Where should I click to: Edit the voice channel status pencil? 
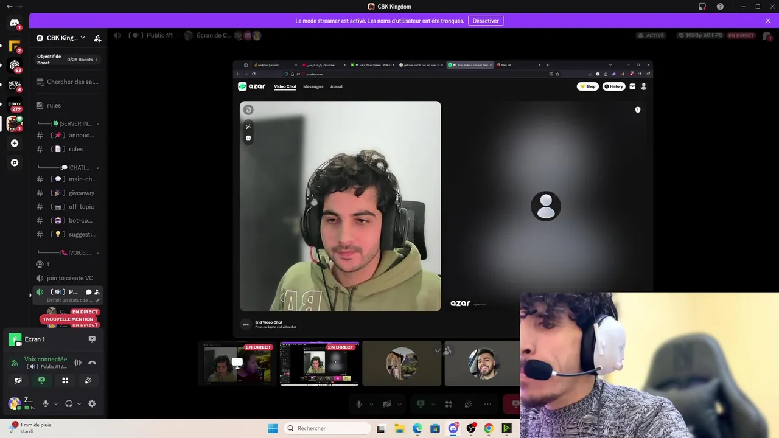(97, 300)
